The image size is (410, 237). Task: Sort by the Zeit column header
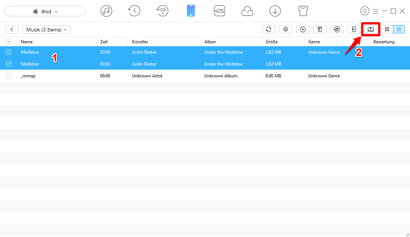[112, 41]
